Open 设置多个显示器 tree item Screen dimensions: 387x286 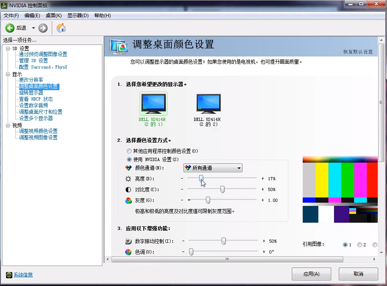[x=36, y=118]
